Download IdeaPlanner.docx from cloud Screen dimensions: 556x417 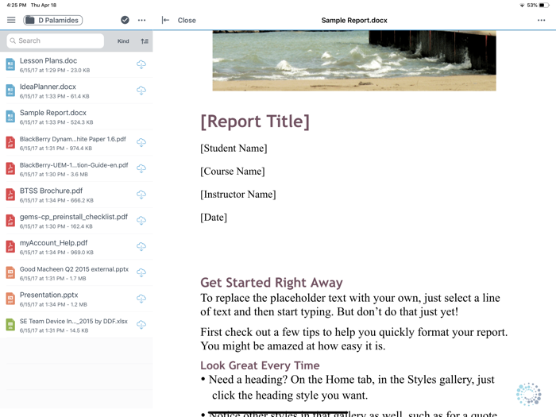click(x=141, y=91)
